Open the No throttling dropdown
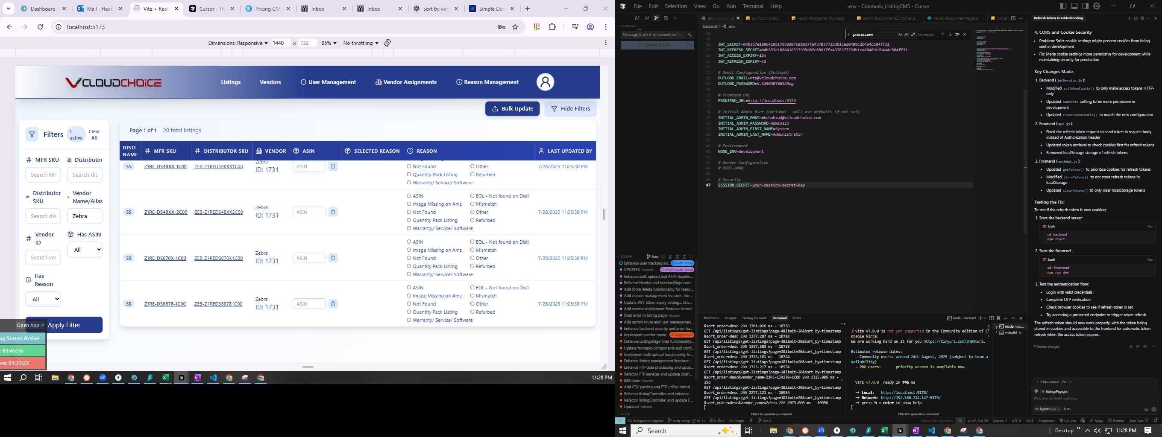This screenshot has width=1162, height=437. 361,43
